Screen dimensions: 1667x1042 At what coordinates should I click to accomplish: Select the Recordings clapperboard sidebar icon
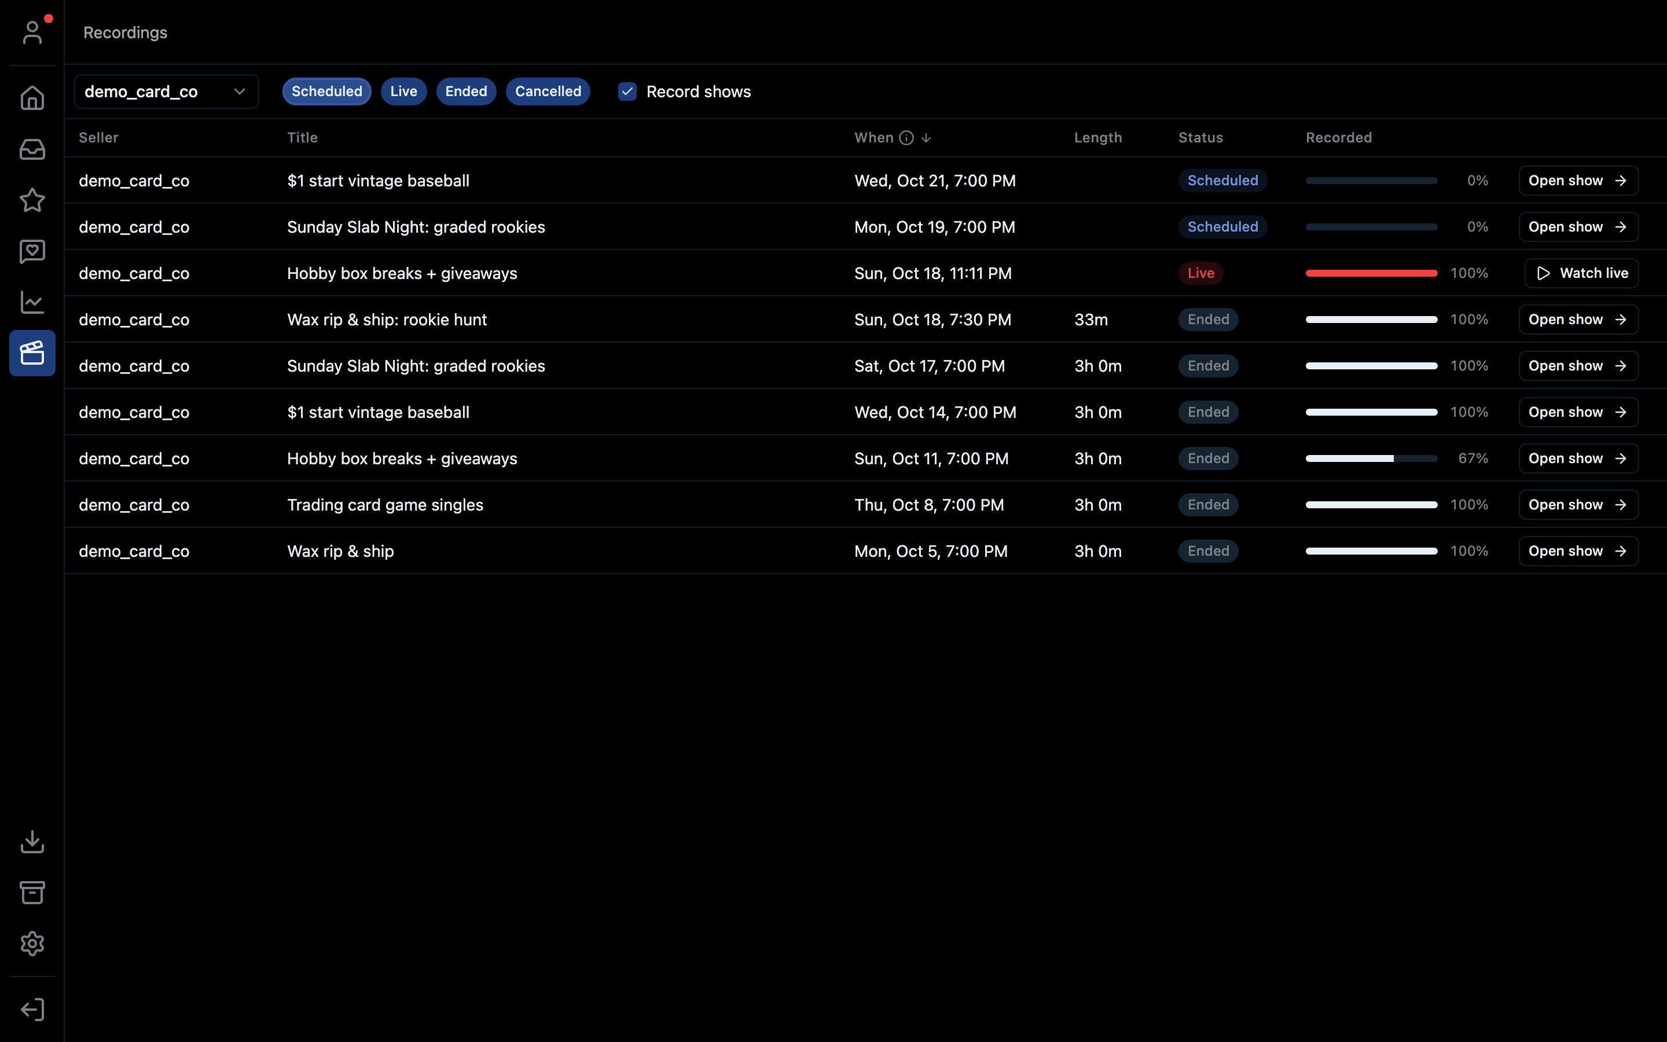pyautogui.click(x=32, y=353)
